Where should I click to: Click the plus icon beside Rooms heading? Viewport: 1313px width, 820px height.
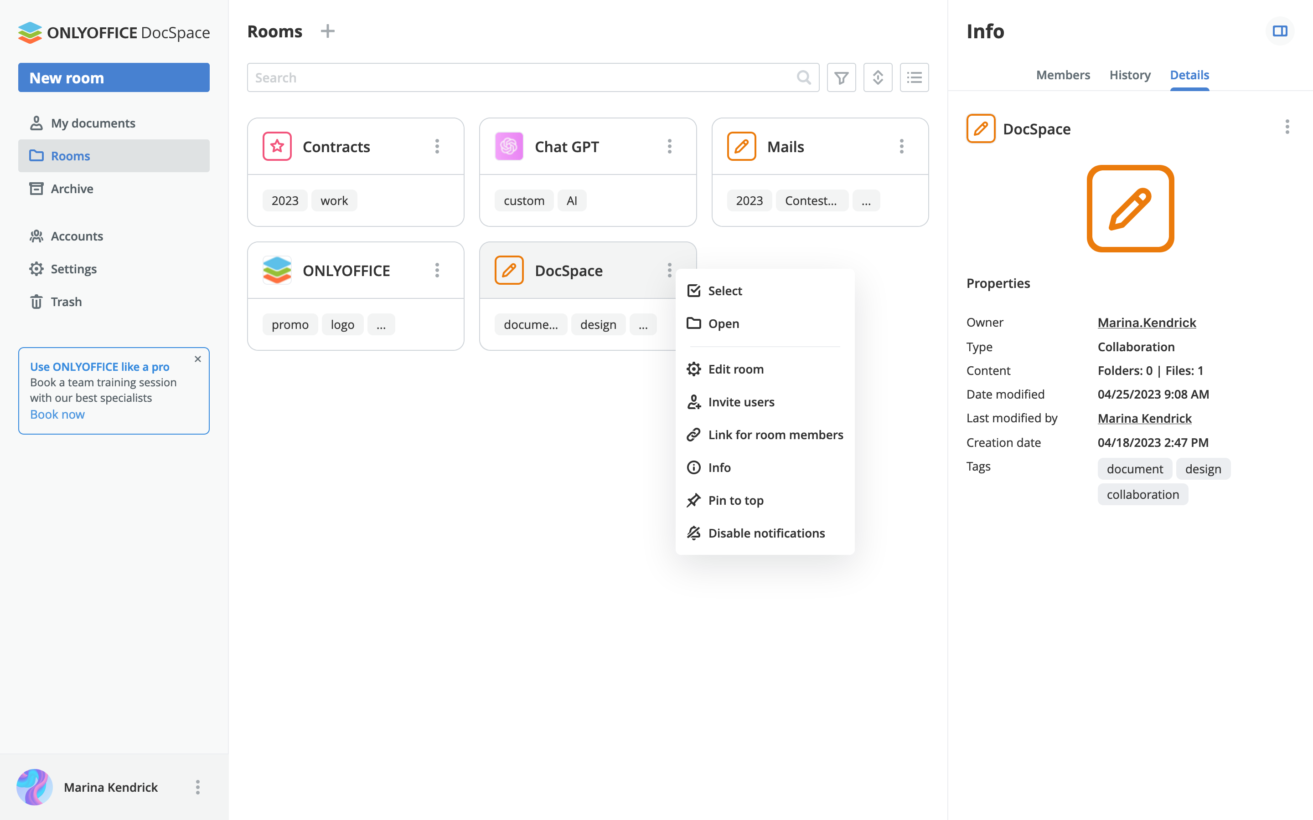tap(327, 31)
